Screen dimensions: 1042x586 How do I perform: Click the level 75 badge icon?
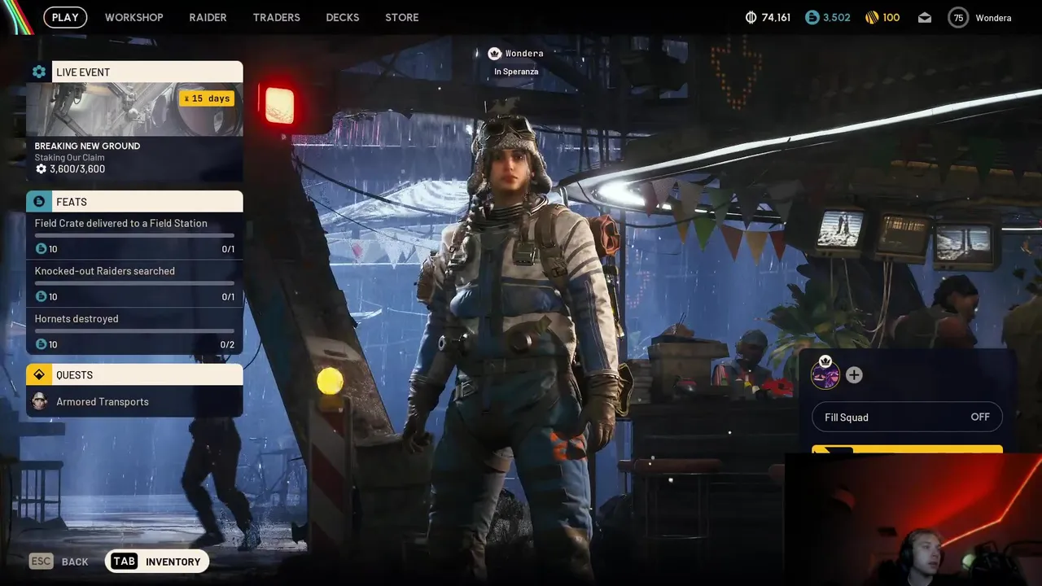[958, 17]
